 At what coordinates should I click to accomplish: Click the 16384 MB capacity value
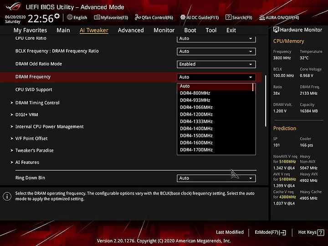pyautogui.click(x=309, y=111)
